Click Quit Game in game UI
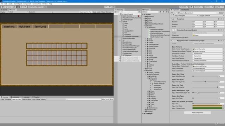 (x=25, y=27)
